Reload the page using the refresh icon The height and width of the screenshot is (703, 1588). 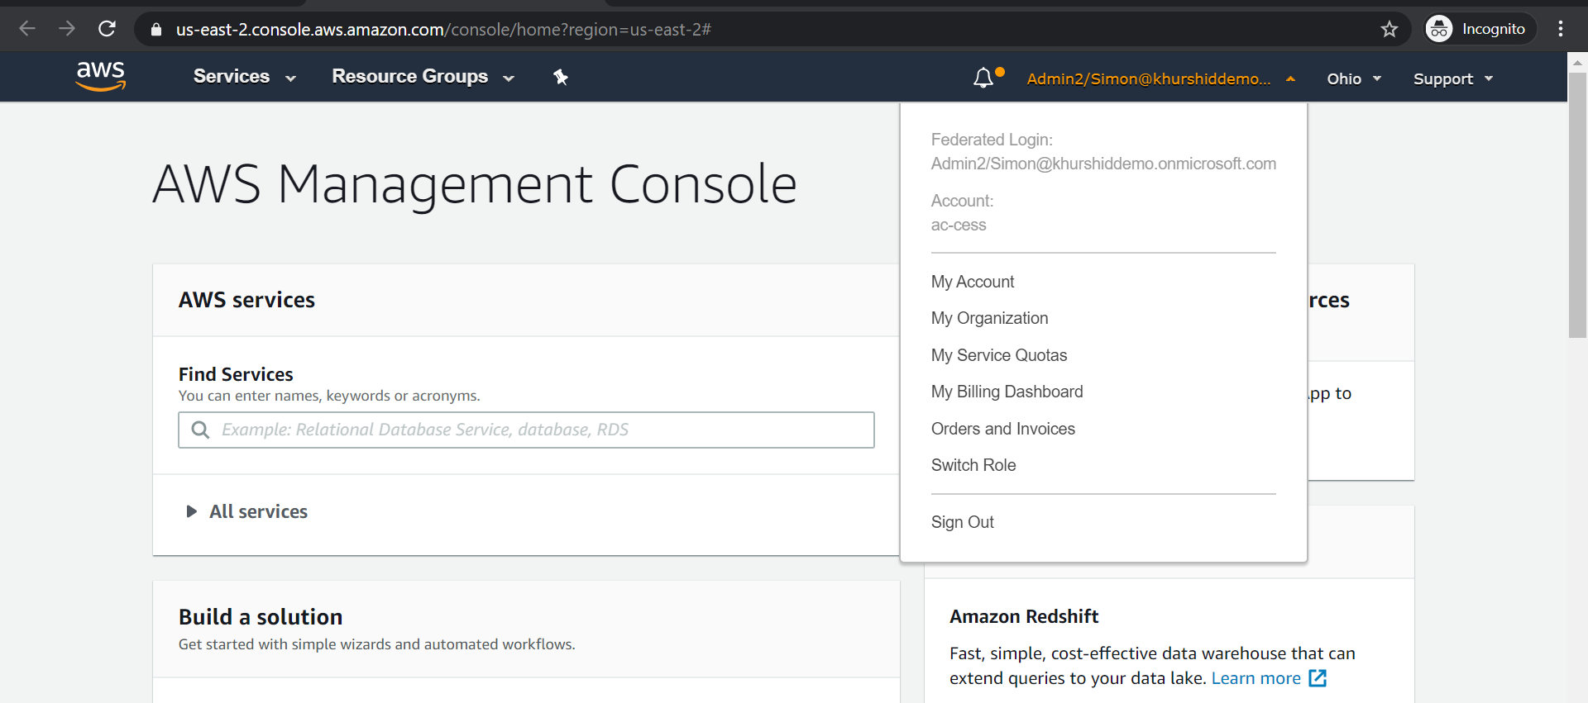107,29
